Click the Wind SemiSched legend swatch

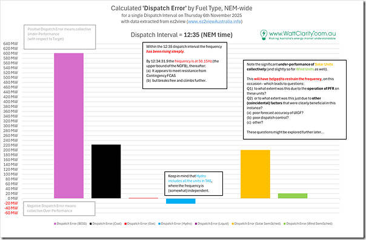point(285,224)
